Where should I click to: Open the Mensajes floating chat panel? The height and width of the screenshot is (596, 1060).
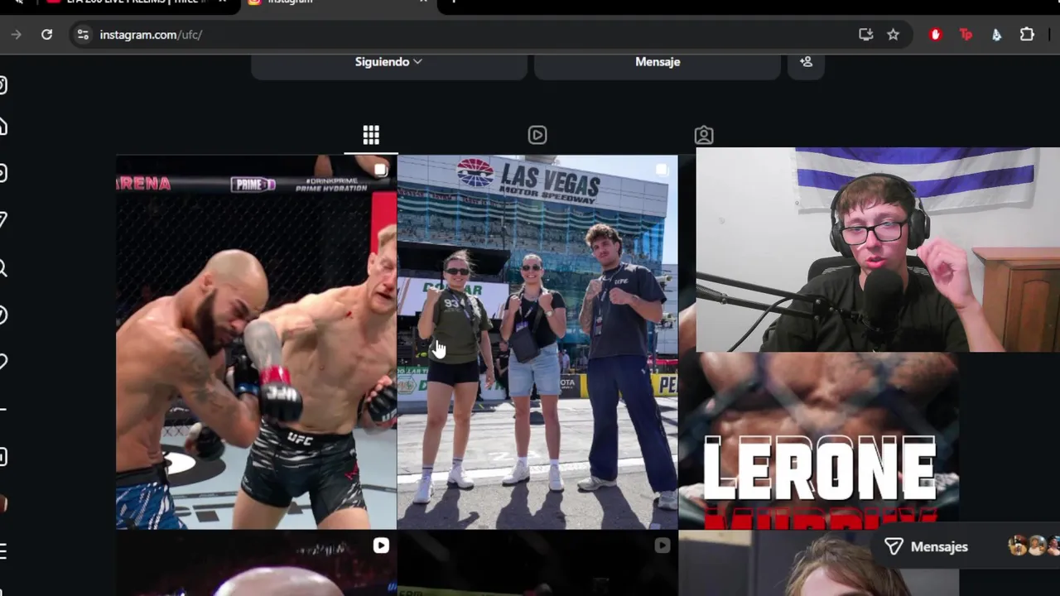[x=965, y=546]
